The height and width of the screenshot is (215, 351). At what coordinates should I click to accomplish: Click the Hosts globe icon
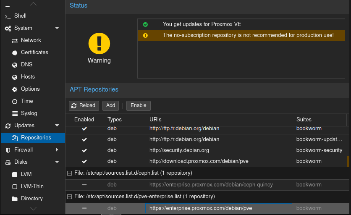pyautogui.click(x=15, y=77)
